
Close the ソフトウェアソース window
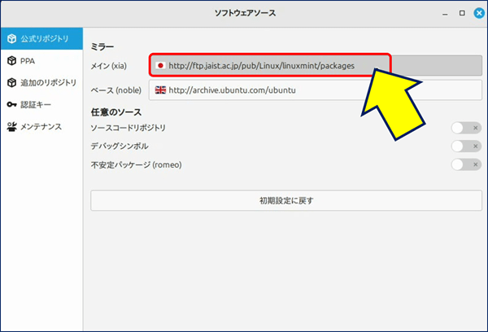[479, 13]
